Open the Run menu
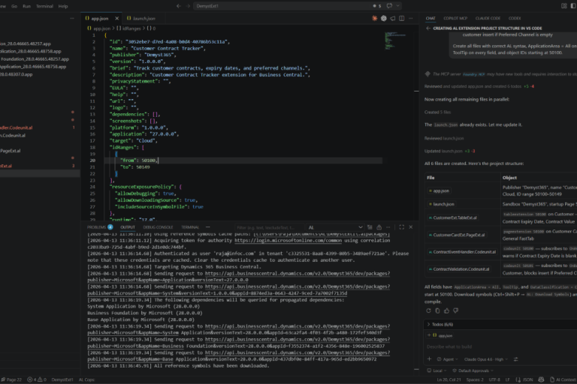 pyautogui.click(x=26, y=6)
